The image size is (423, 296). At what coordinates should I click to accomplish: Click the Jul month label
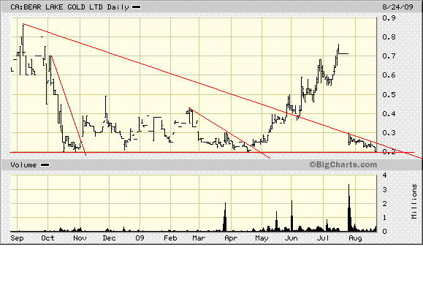pos(323,238)
